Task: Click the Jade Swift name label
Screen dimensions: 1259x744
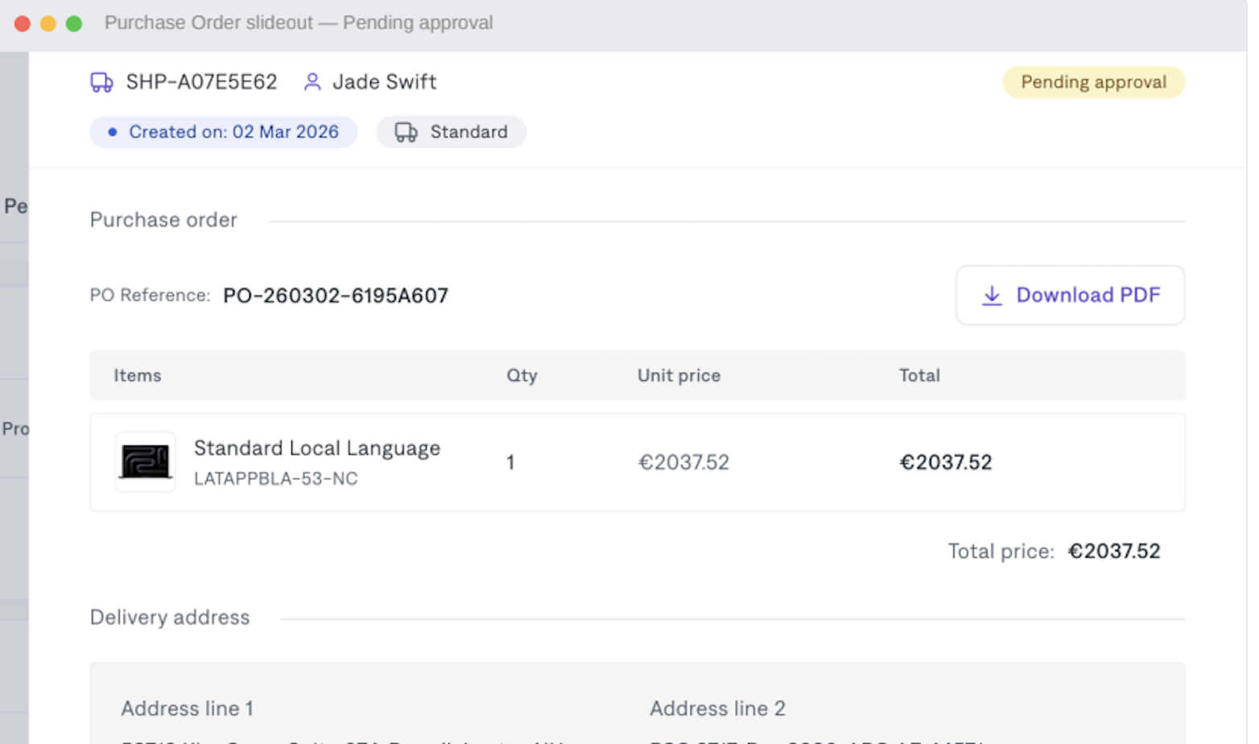Action: click(384, 81)
